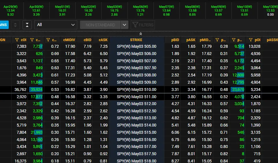Click the SPY(W) May03 510.00 strike
This screenshot has height=163, width=278.
[x=136, y=89]
